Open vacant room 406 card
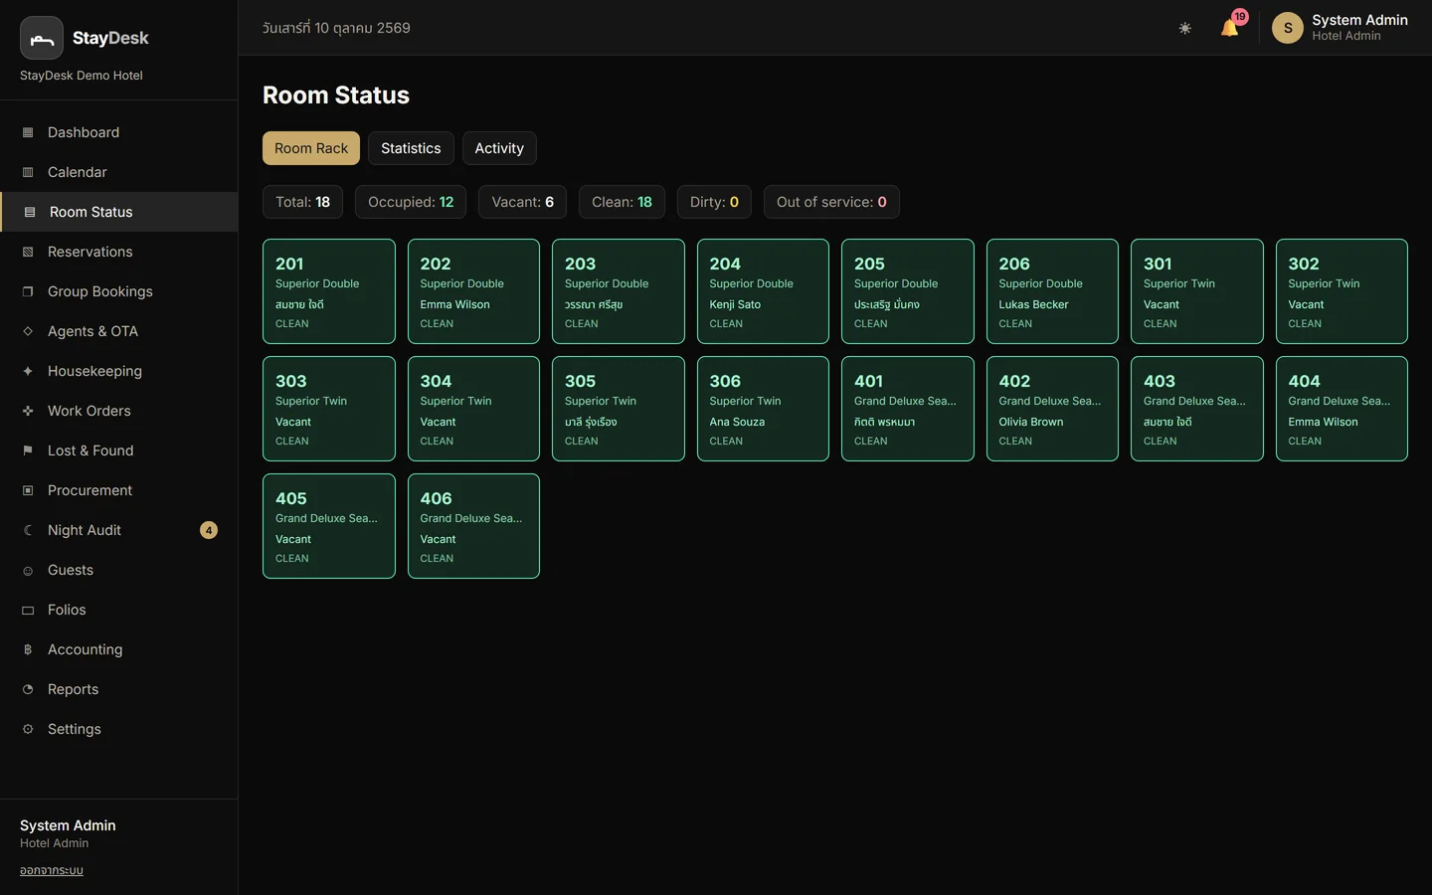Viewport: 1432px width, 895px height. (x=473, y=526)
